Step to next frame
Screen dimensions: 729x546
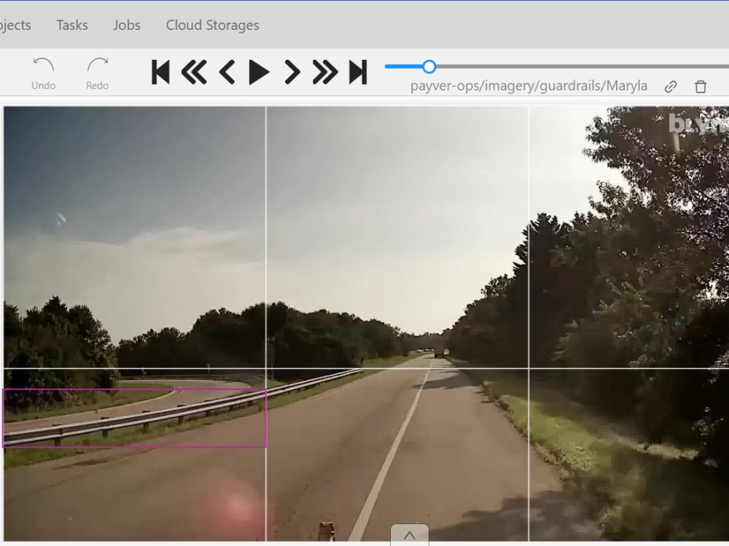(292, 72)
